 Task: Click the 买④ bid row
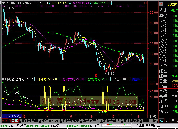(168, 56)
